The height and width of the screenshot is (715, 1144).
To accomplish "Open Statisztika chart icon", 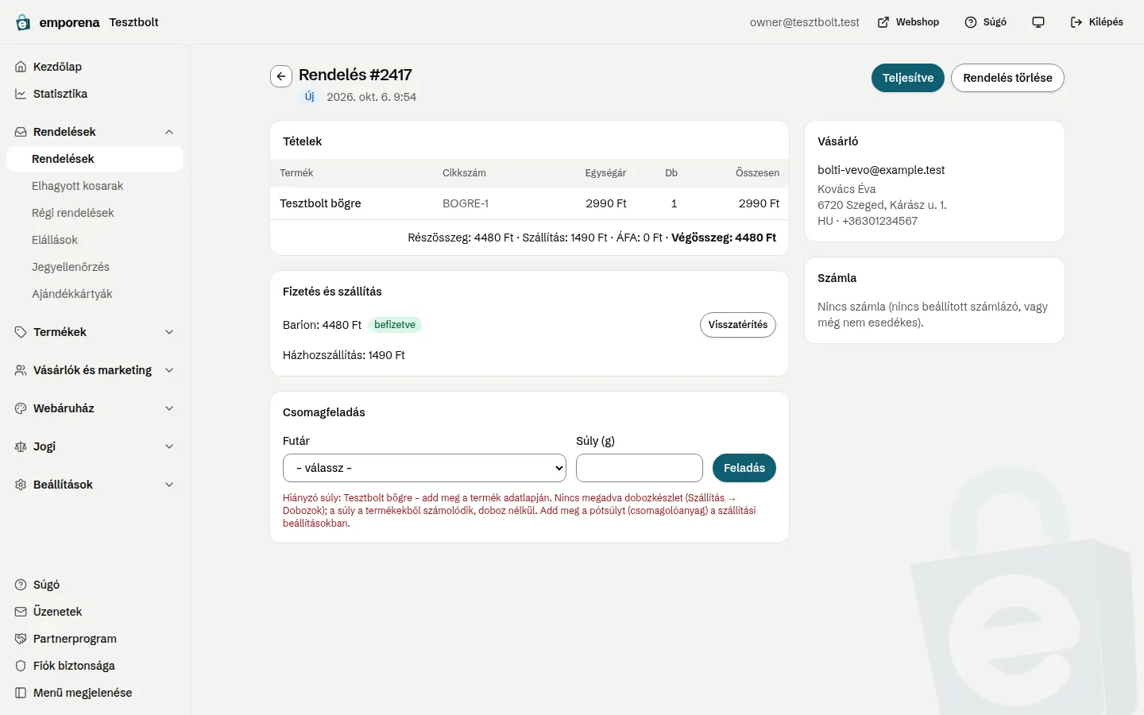I will (21, 94).
